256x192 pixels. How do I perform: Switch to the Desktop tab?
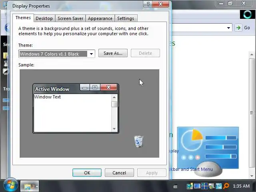click(44, 18)
